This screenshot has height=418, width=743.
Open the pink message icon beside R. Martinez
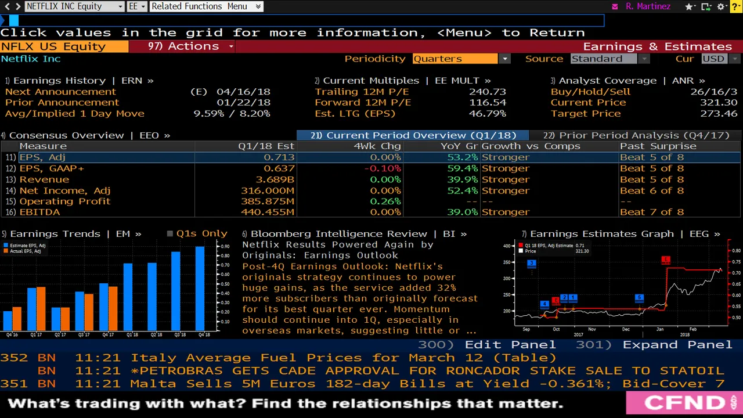(x=615, y=6)
